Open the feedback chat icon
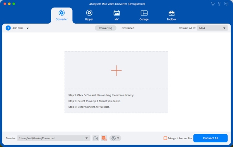Image resolution: width=233 pixels, height=147 pixels. pyautogui.click(x=226, y=4)
